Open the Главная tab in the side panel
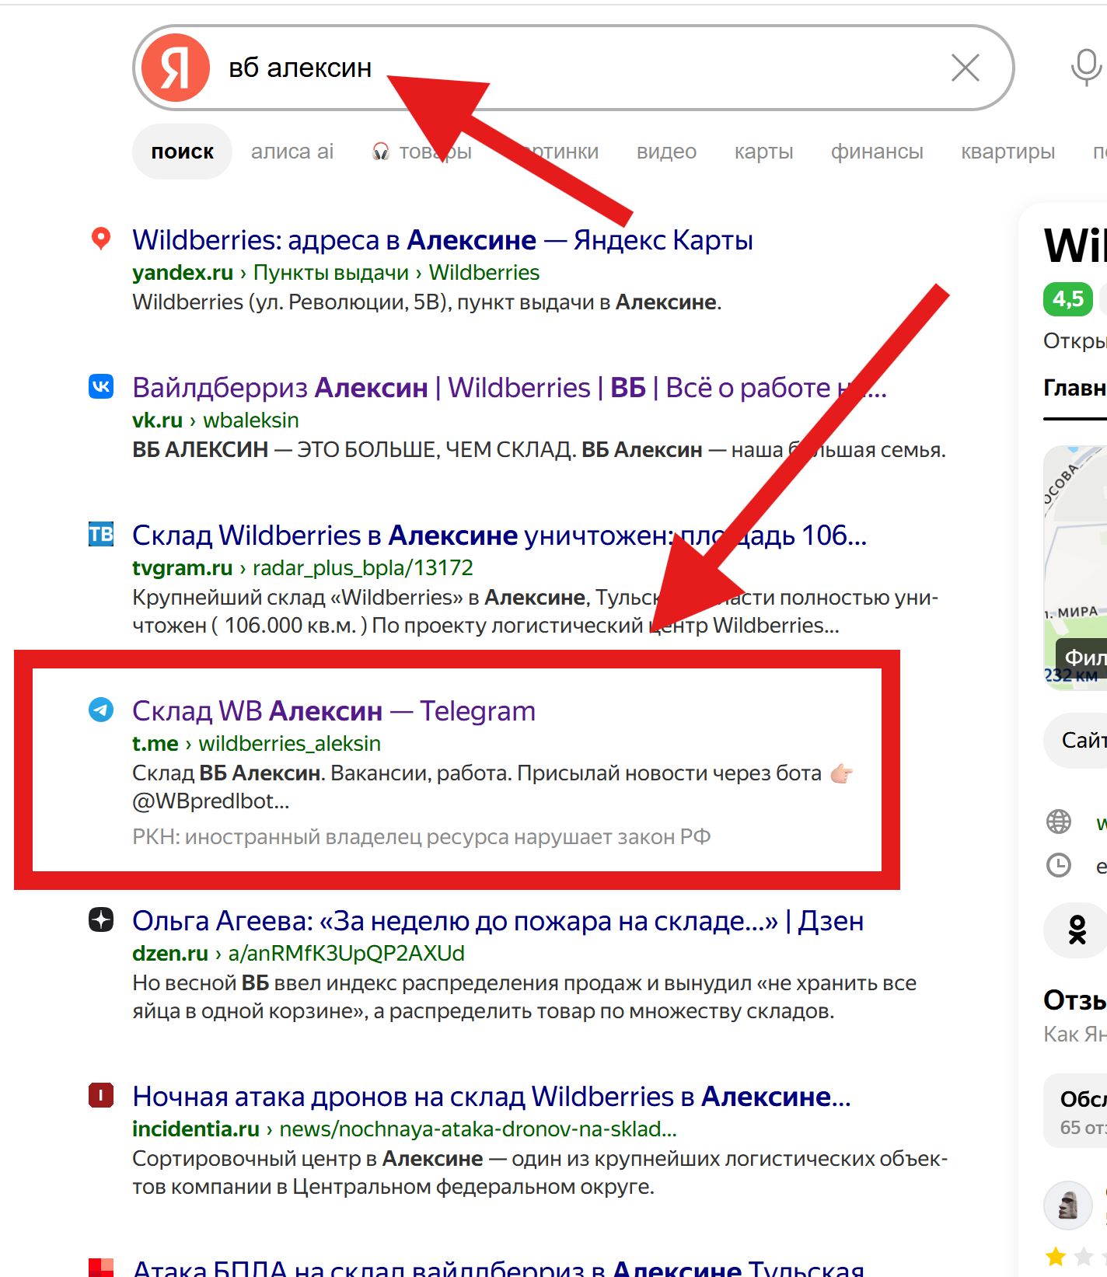 pyautogui.click(x=1075, y=388)
